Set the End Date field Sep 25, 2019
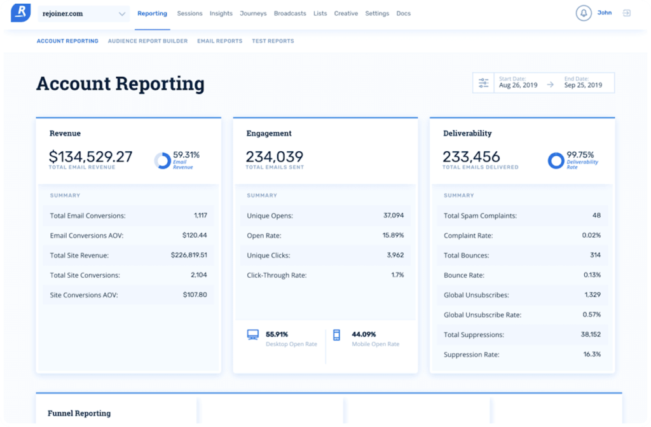The height and width of the screenshot is (427, 651). coord(583,83)
